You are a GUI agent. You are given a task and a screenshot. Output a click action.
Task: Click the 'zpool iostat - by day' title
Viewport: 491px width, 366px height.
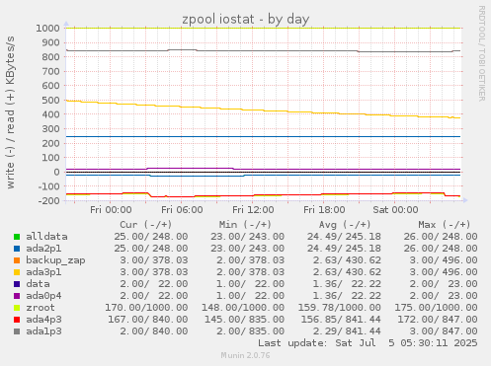pos(246,19)
